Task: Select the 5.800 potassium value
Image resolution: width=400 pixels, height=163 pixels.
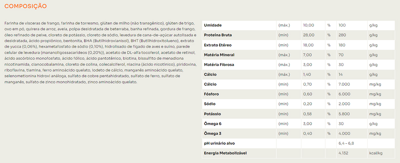Action: click(x=344, y=114)
